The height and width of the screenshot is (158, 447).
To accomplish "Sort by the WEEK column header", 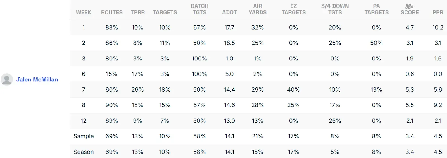I will pos(84,13).
